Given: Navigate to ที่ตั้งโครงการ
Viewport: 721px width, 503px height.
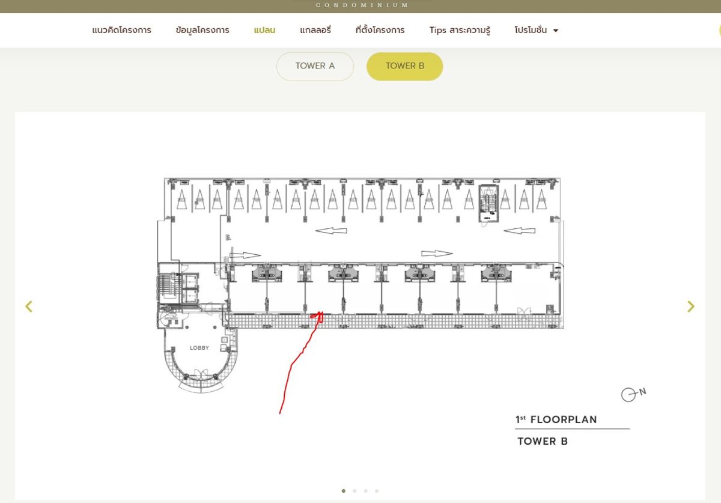Looking at the screenshot, I should 380,30.
